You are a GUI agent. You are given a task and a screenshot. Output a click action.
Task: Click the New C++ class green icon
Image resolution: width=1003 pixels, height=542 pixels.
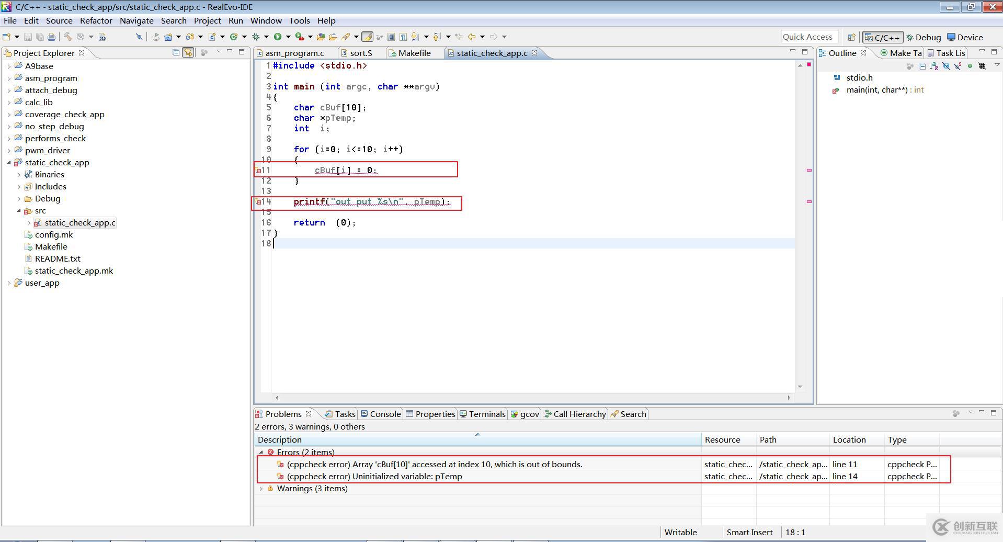pyautogui.click(x=234, y=37)
